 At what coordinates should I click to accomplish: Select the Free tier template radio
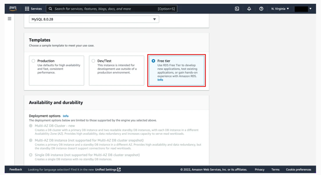tap(153, 61)
